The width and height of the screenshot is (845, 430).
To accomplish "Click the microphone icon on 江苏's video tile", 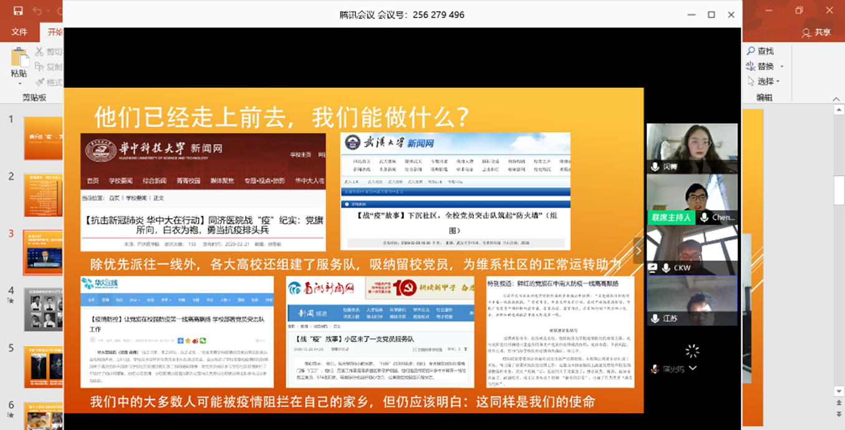I will 655,318.
